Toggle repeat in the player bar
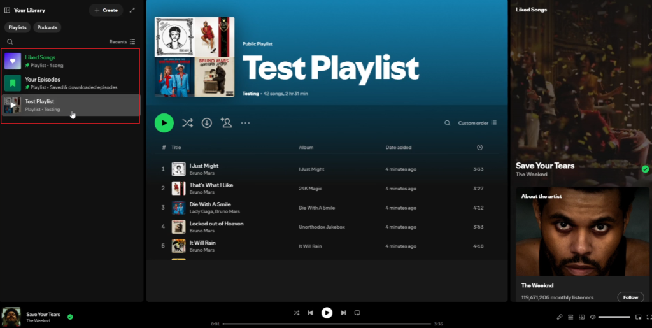This screenshot has height=328, width=652. (357, 313)
